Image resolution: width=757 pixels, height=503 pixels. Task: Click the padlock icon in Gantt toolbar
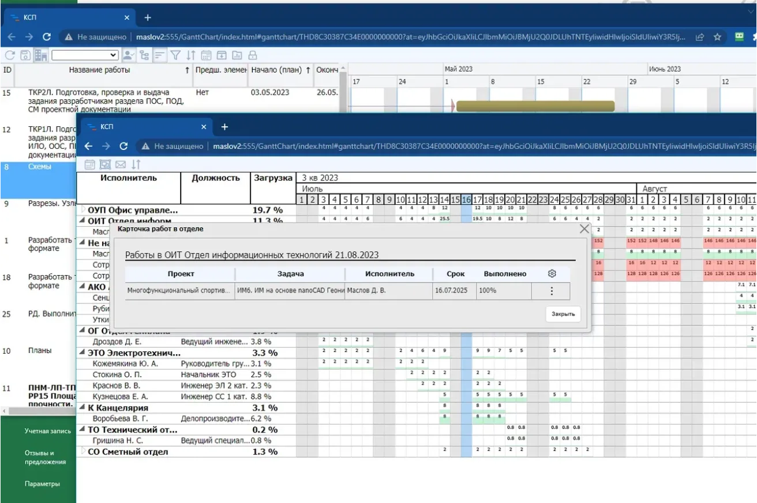[x=252, y=55]
